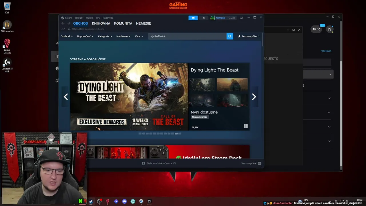Select the second-to-last carousel page dot

click(x=176, y=134)
